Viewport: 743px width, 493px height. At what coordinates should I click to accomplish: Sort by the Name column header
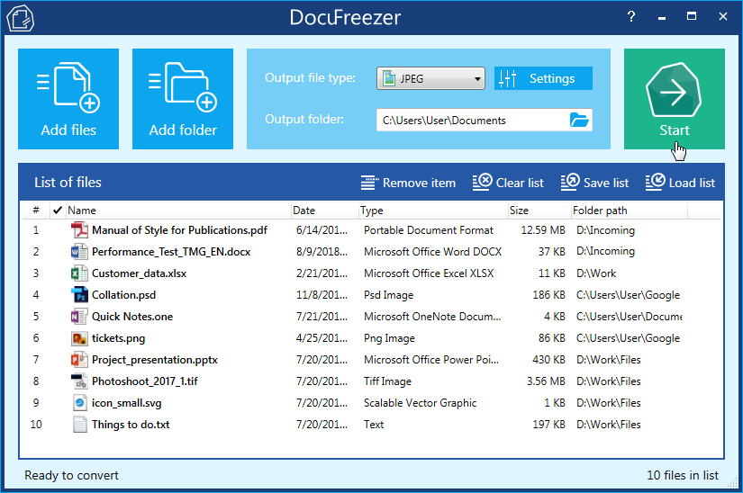[x=177, y=211]
